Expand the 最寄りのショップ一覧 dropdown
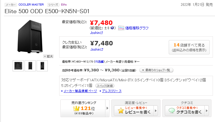215x122 pixels. [156, 70]
